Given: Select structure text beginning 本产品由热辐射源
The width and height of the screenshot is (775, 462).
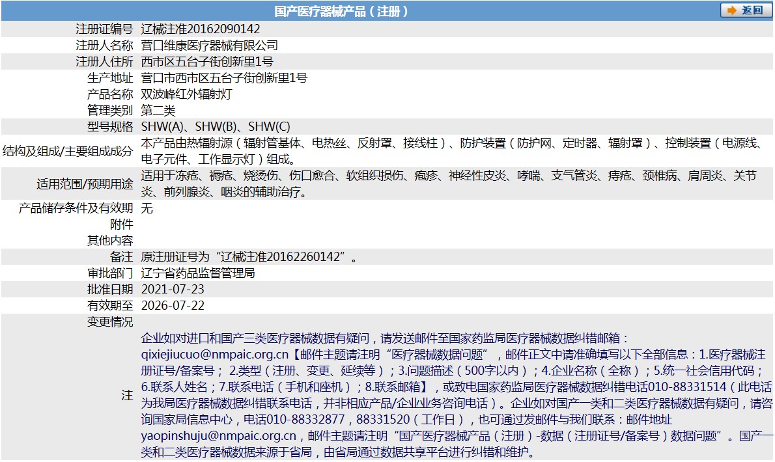Looking at the screenshot, I should [452, 151].
